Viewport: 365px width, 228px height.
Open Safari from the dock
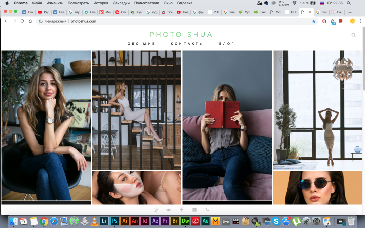54,221
